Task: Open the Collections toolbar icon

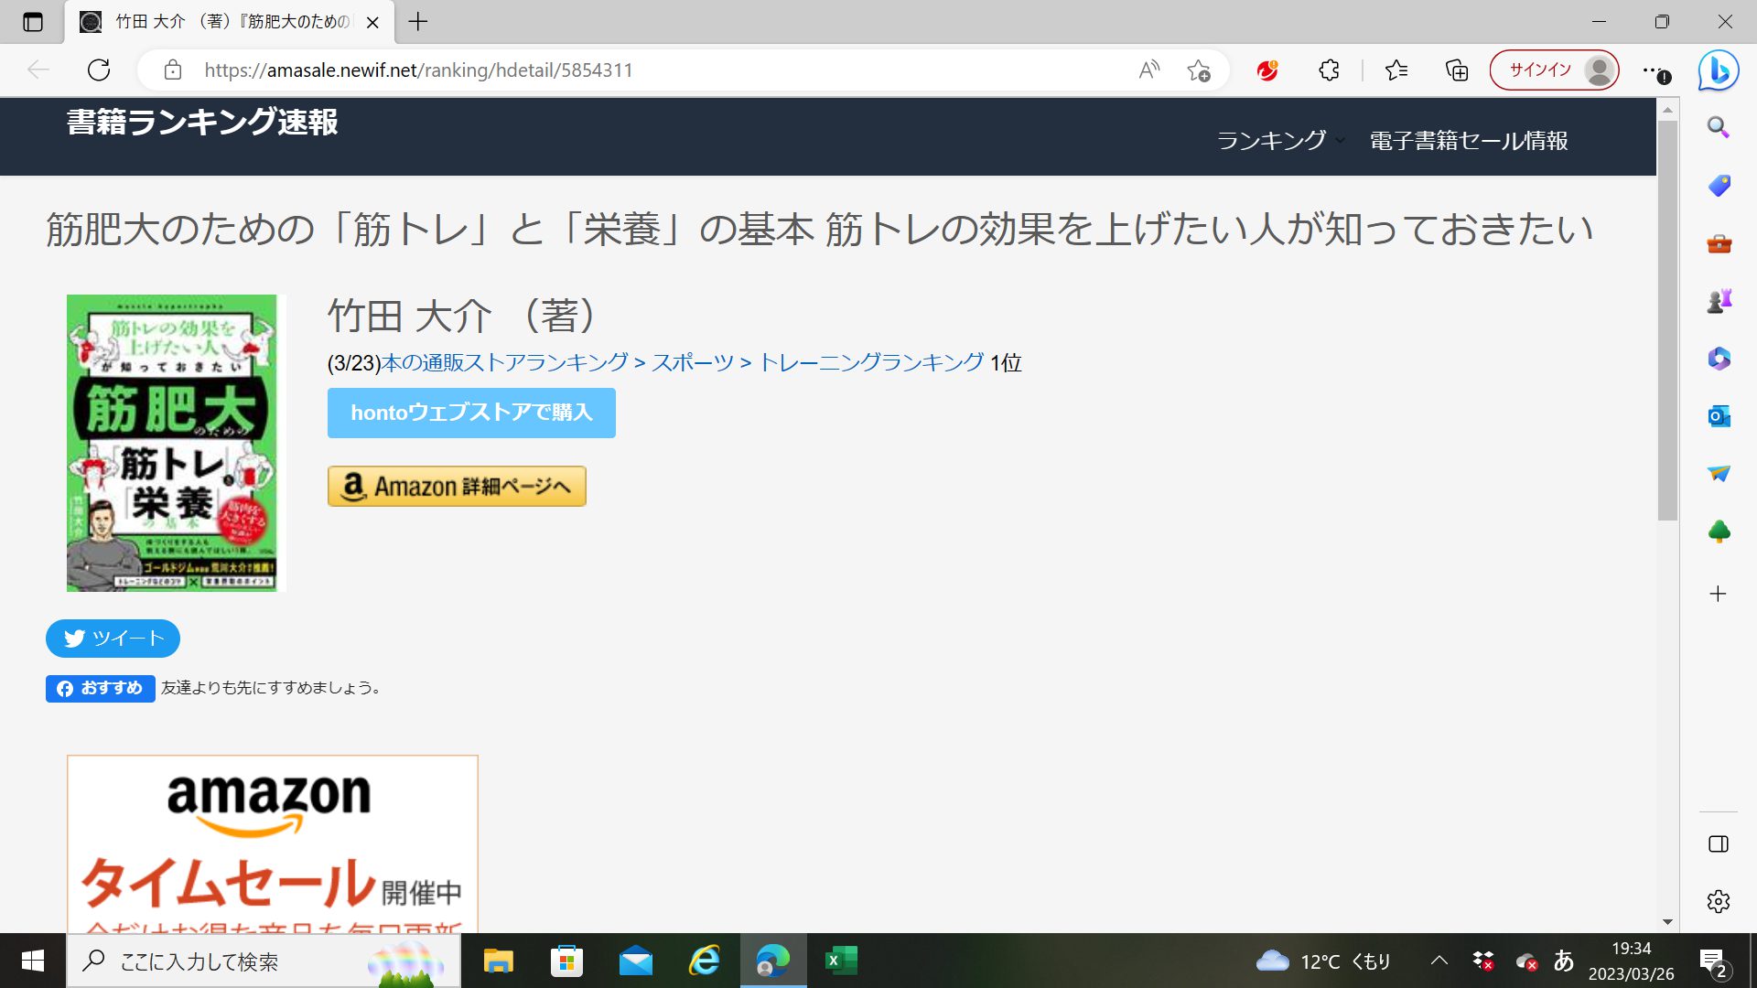Action: 1456,70
